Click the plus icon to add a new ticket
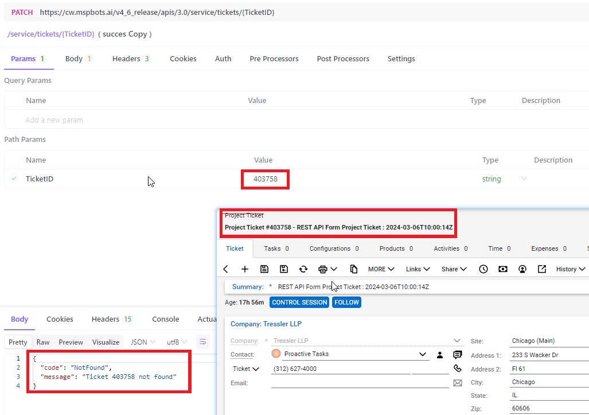 [245, 269]
